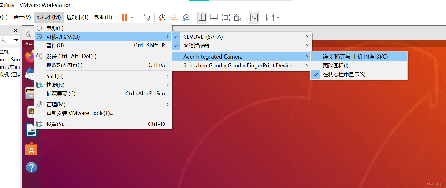Image resolution: width=446 pixels, height=188 pixels.
Task: Expand the 快照(N) submenu
Action: 103,85
